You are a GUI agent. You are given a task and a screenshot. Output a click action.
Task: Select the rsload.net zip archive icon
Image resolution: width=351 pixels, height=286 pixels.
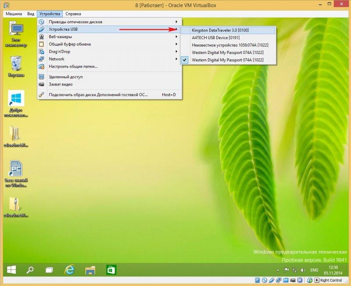(x=16, y=207)
